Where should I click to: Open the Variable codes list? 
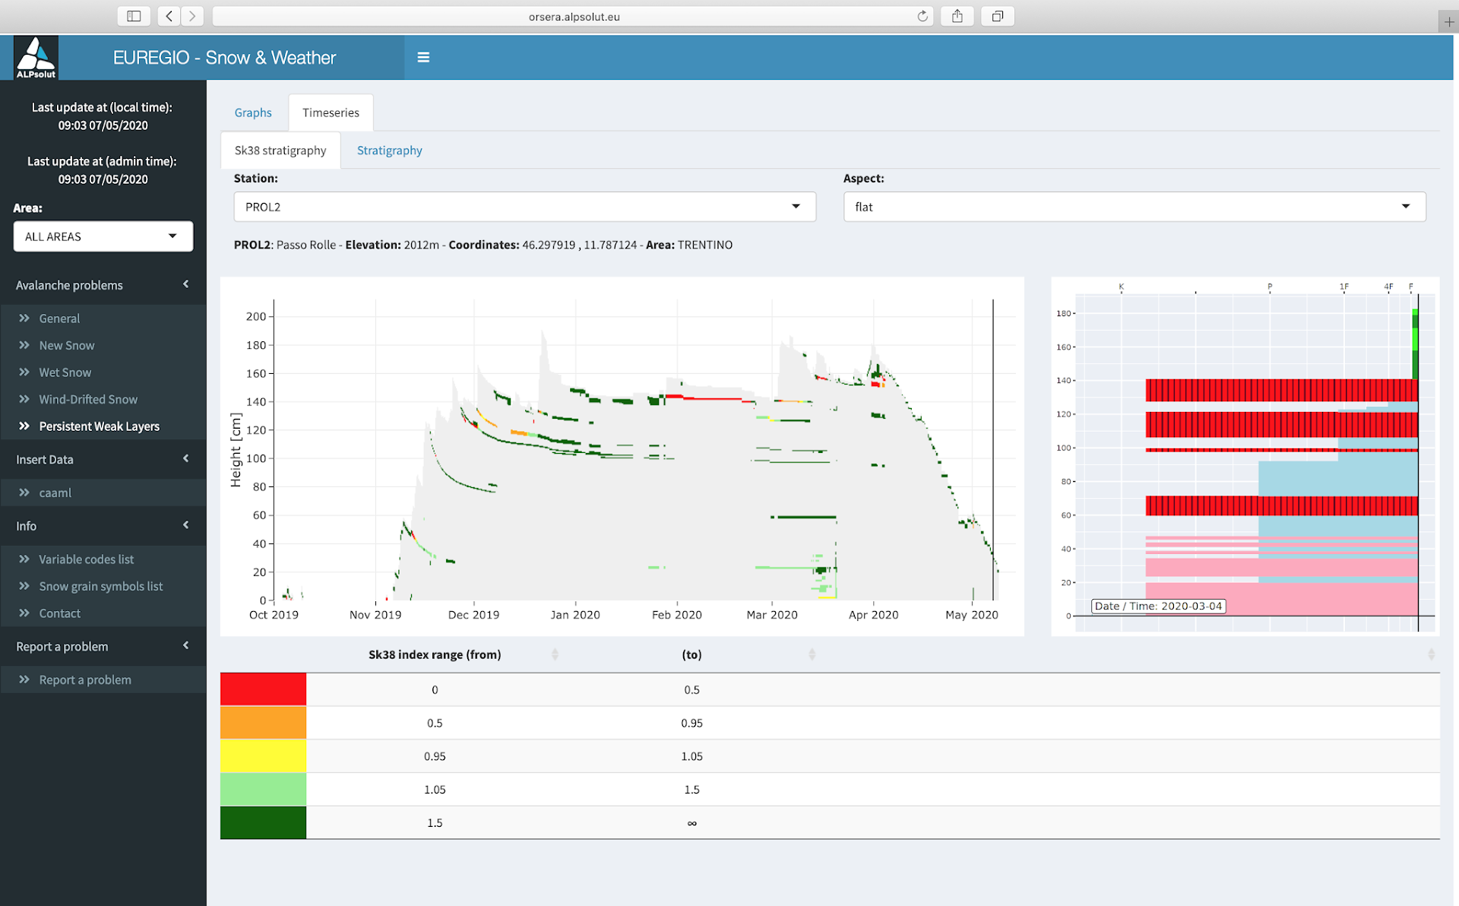coord(87,559)
